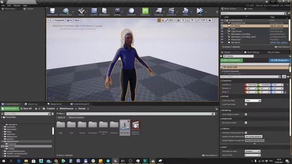The image size is (292, 164).
Task: Toggle Net Load on Client checkbox
Action: [246, 123]
